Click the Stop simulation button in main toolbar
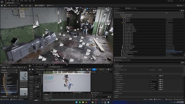Viewport: 185px width, 104px height. 40,5
